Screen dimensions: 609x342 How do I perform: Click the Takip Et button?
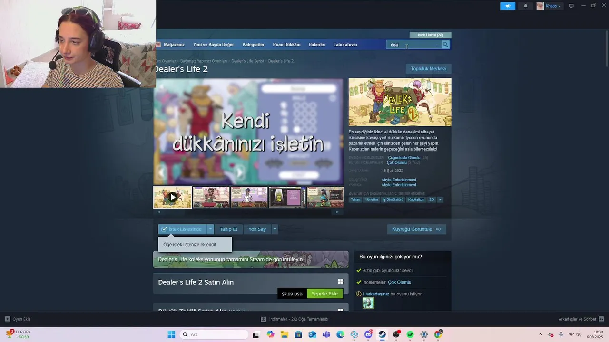click(228, 229)
